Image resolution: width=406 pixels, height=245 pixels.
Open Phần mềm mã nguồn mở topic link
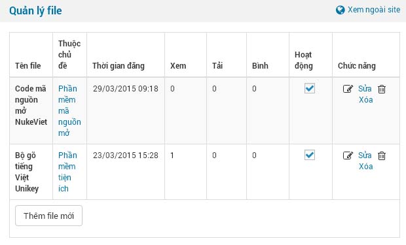click(69, 110)
